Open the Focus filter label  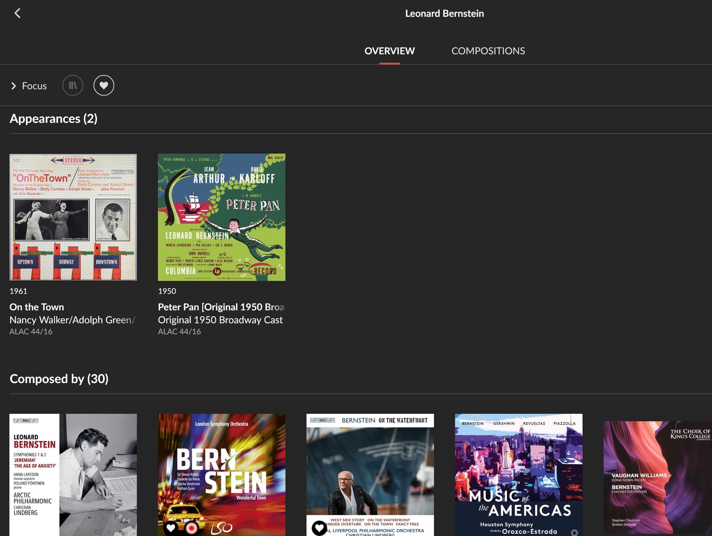[34, 86]
